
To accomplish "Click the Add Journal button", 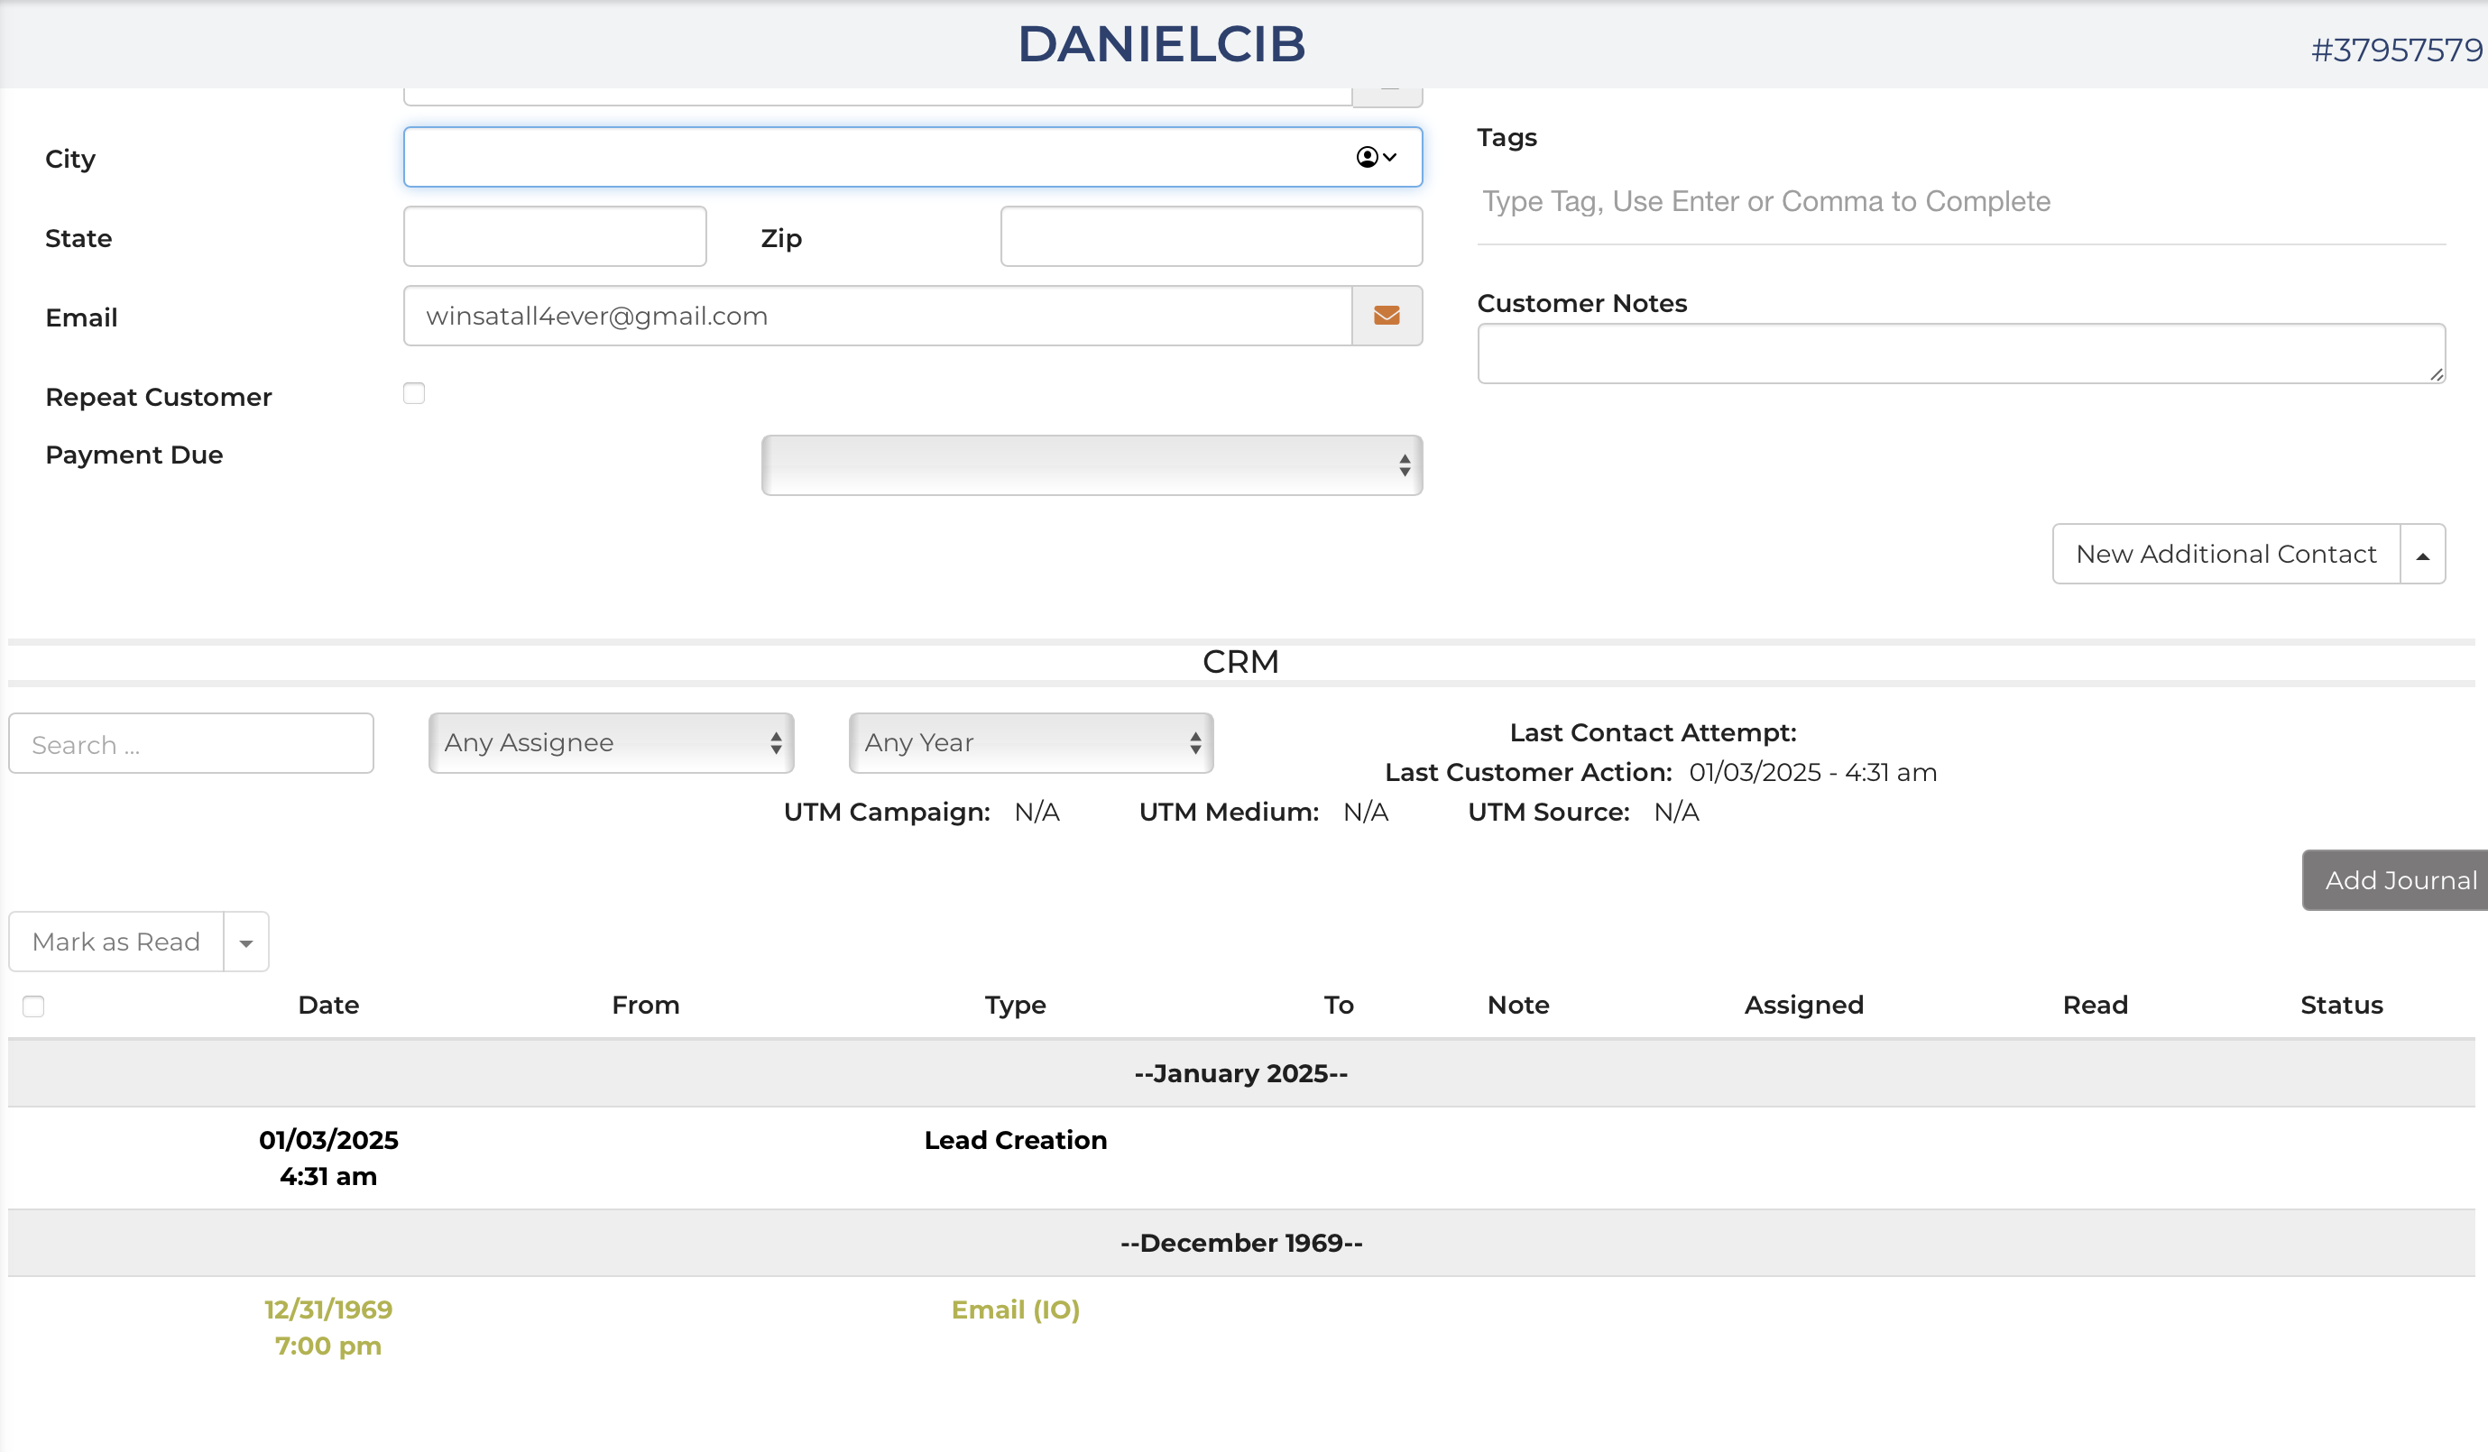I will tap(2398, 880).
